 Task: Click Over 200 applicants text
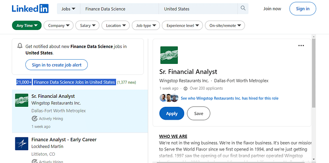(x=206, y=88)
